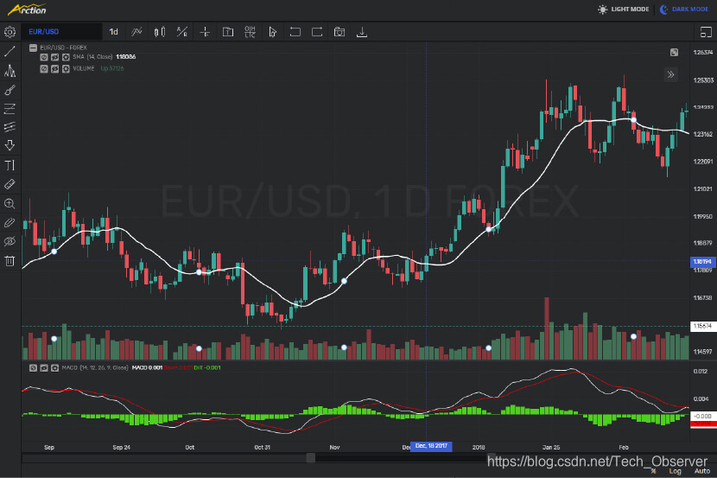The width and height of the screenshot is (717, 478).
Task: Click the Up 37126 volume value
Action: coord(112,68)
